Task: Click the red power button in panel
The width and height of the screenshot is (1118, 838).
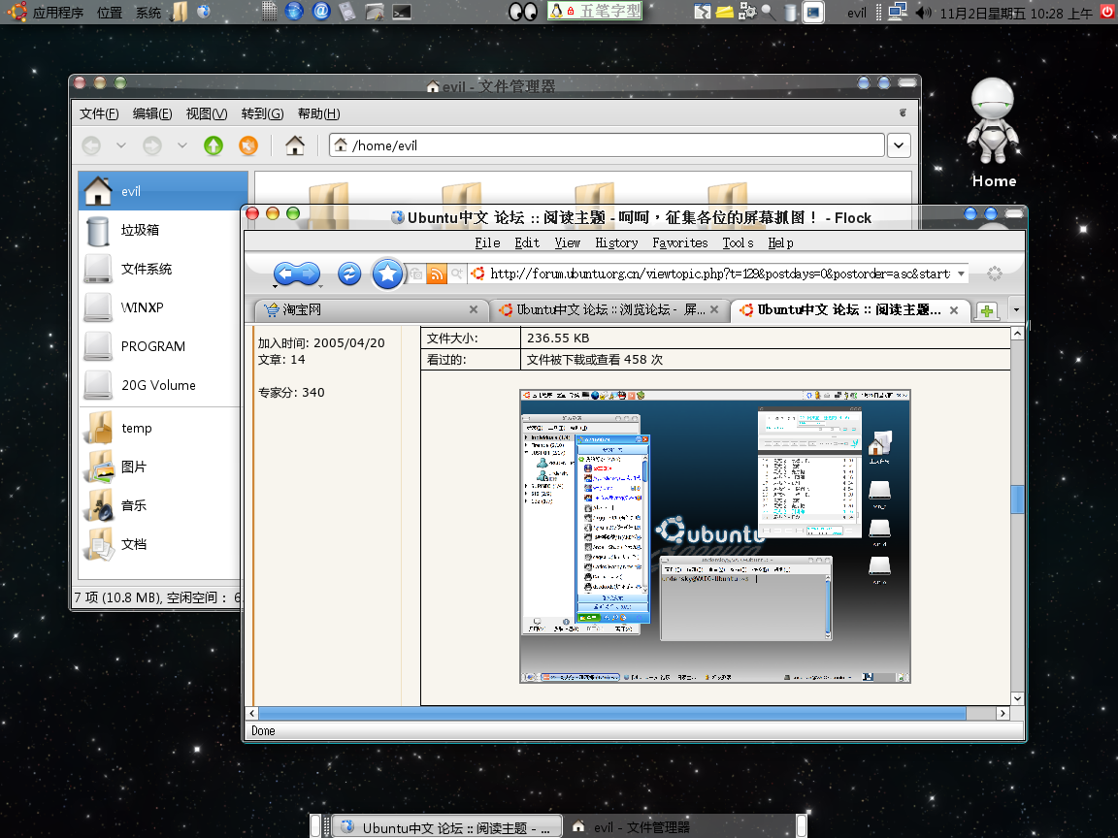Action: [x=1107, y=12]
